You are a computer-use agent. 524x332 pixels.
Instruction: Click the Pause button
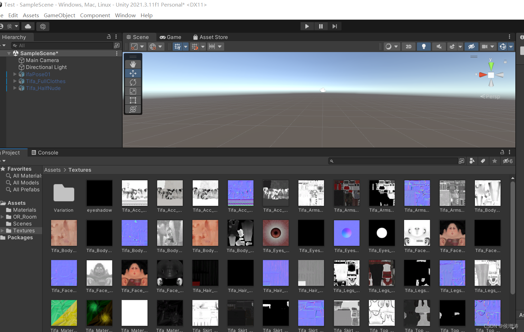[x=321, y=26]
